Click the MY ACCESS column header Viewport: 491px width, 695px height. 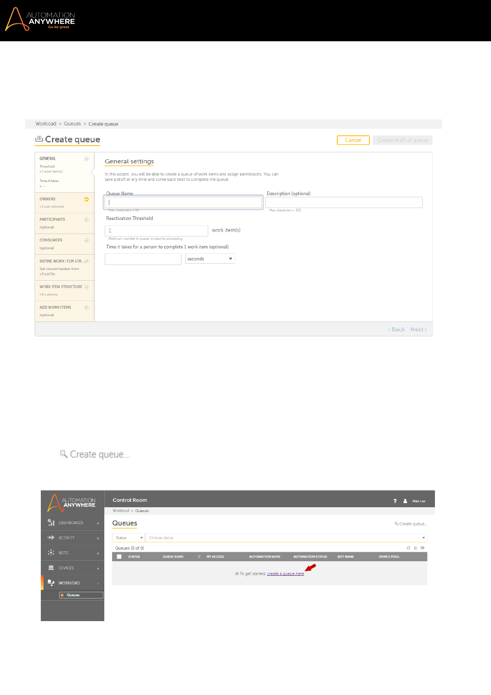[215, 557]
